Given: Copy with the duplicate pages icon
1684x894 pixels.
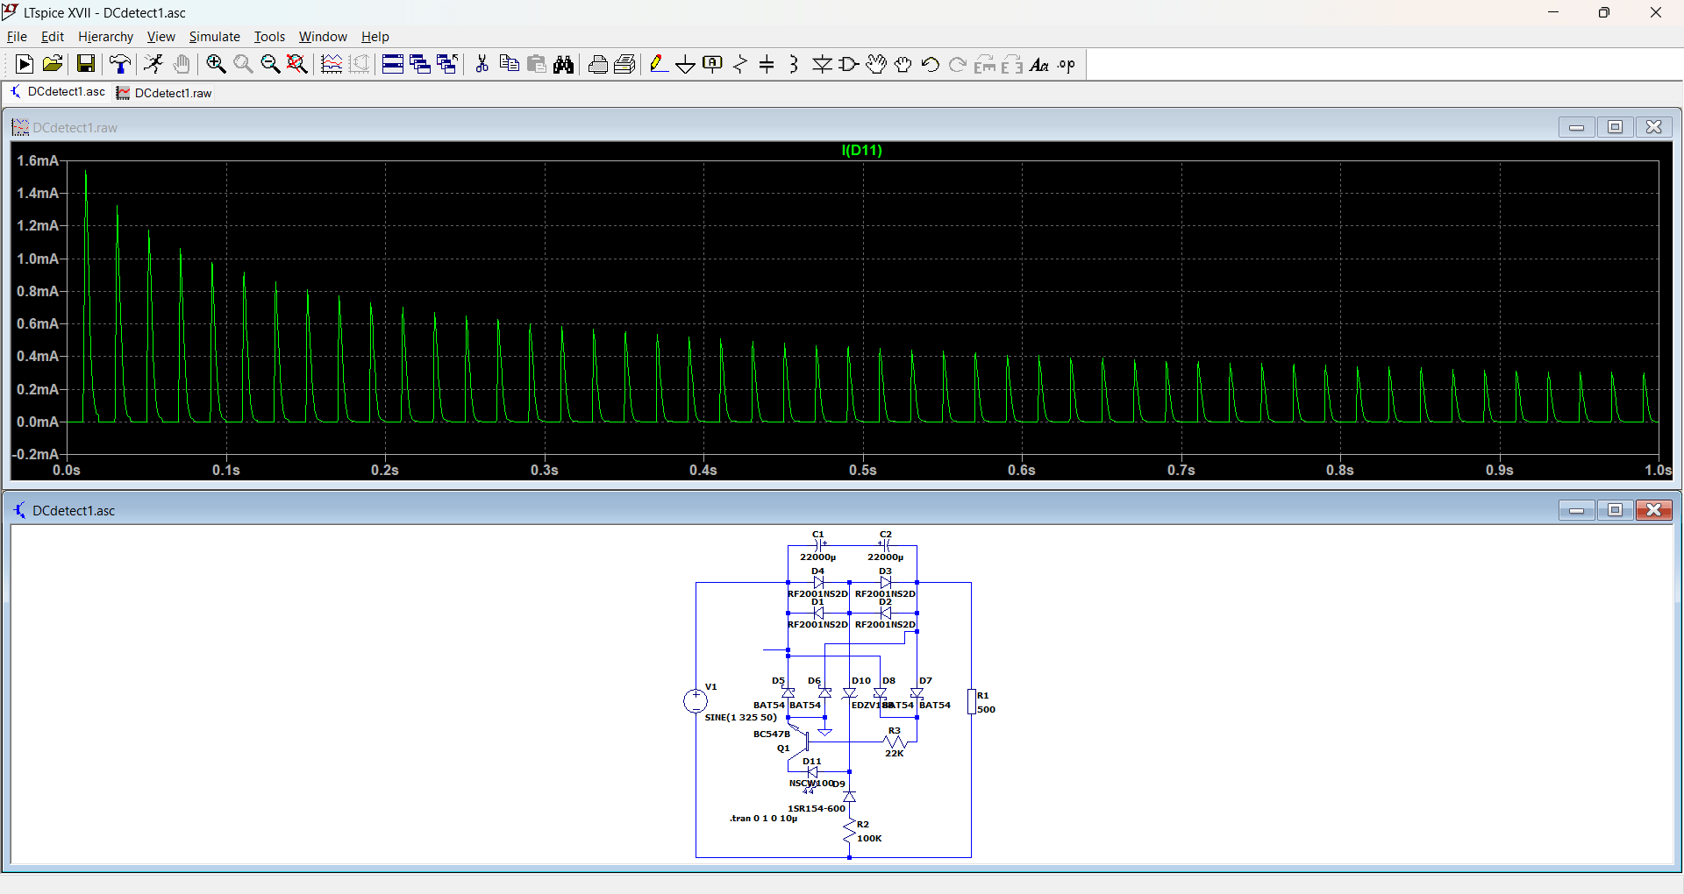Looking at the screenshot, I should pos(509,64).
